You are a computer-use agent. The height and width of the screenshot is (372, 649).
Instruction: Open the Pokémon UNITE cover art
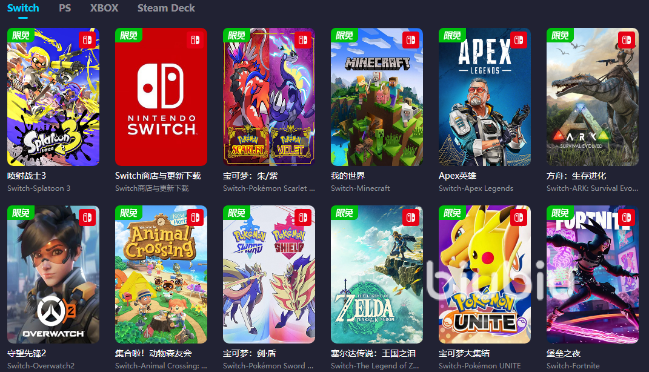click(x=485, y=274)
